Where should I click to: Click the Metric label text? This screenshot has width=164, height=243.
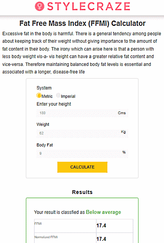click(x=47, y=96)
